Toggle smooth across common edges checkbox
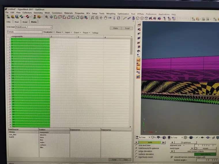Screen dimensions: 219x164 coord(172,157)
